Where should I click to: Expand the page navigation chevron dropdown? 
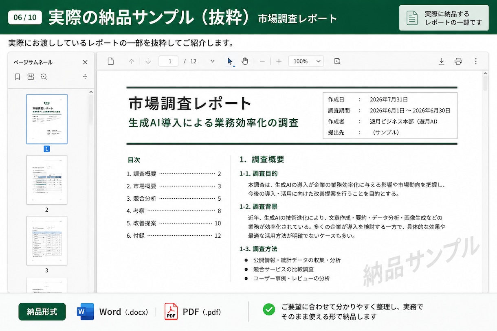[212, 61]
